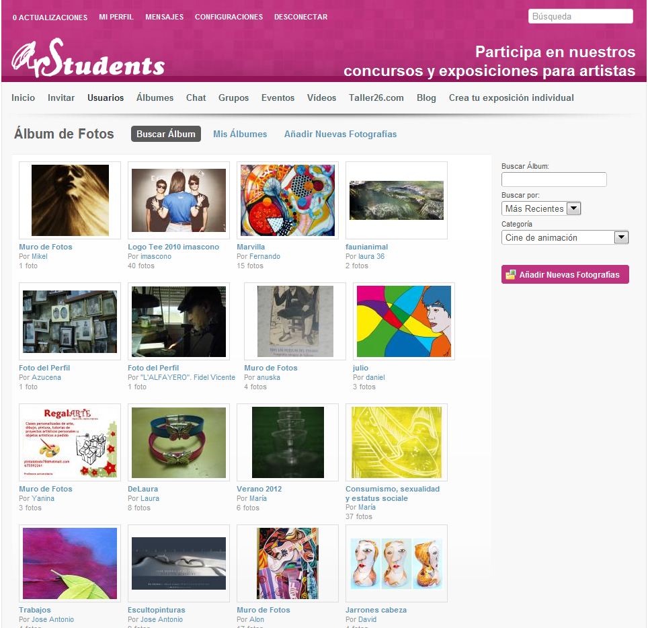The height and width of the screenshot is (628, 648).
Task: Switch to the Mis Álbumes tab
Action: click(240, 134)
